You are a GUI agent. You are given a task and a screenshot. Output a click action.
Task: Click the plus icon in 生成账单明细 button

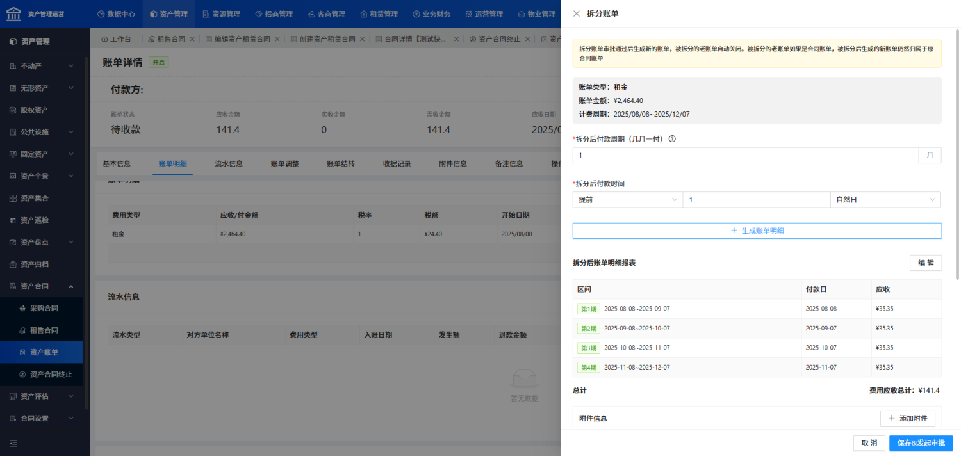click(734, 231)
